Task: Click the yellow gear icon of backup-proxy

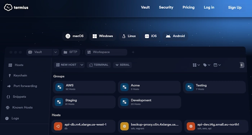Action: click(x=125, y=126)
